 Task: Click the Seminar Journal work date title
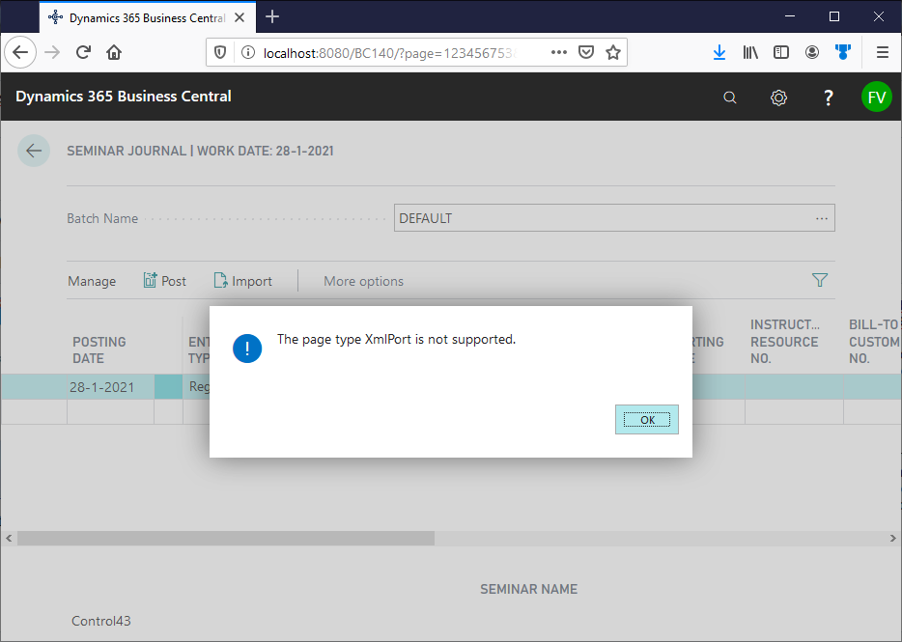coord(200,151)
